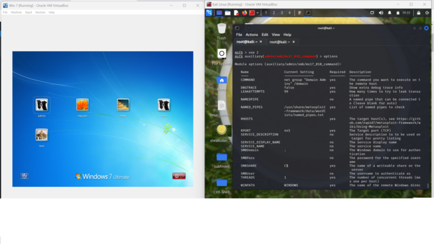Screen dimensions: 434x244
Task: Click the terminal's blue close button
Action: tap(426, 28)
